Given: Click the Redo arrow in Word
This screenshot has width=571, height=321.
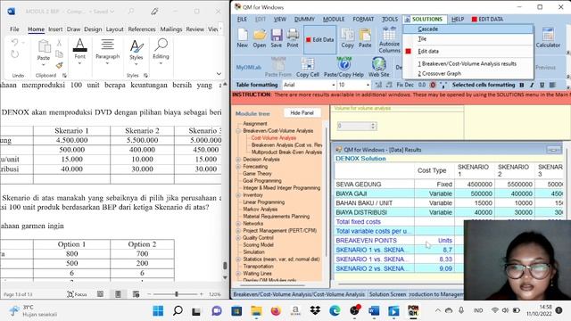Looking at the screenshot, I should click(15, 54).
